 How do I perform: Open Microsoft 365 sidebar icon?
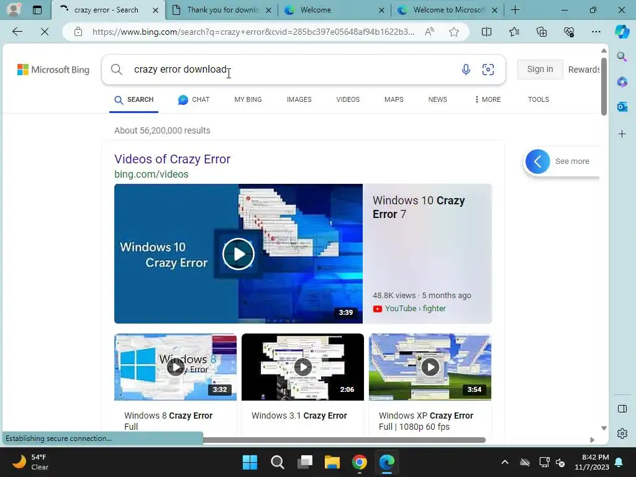tap(622, 82)
